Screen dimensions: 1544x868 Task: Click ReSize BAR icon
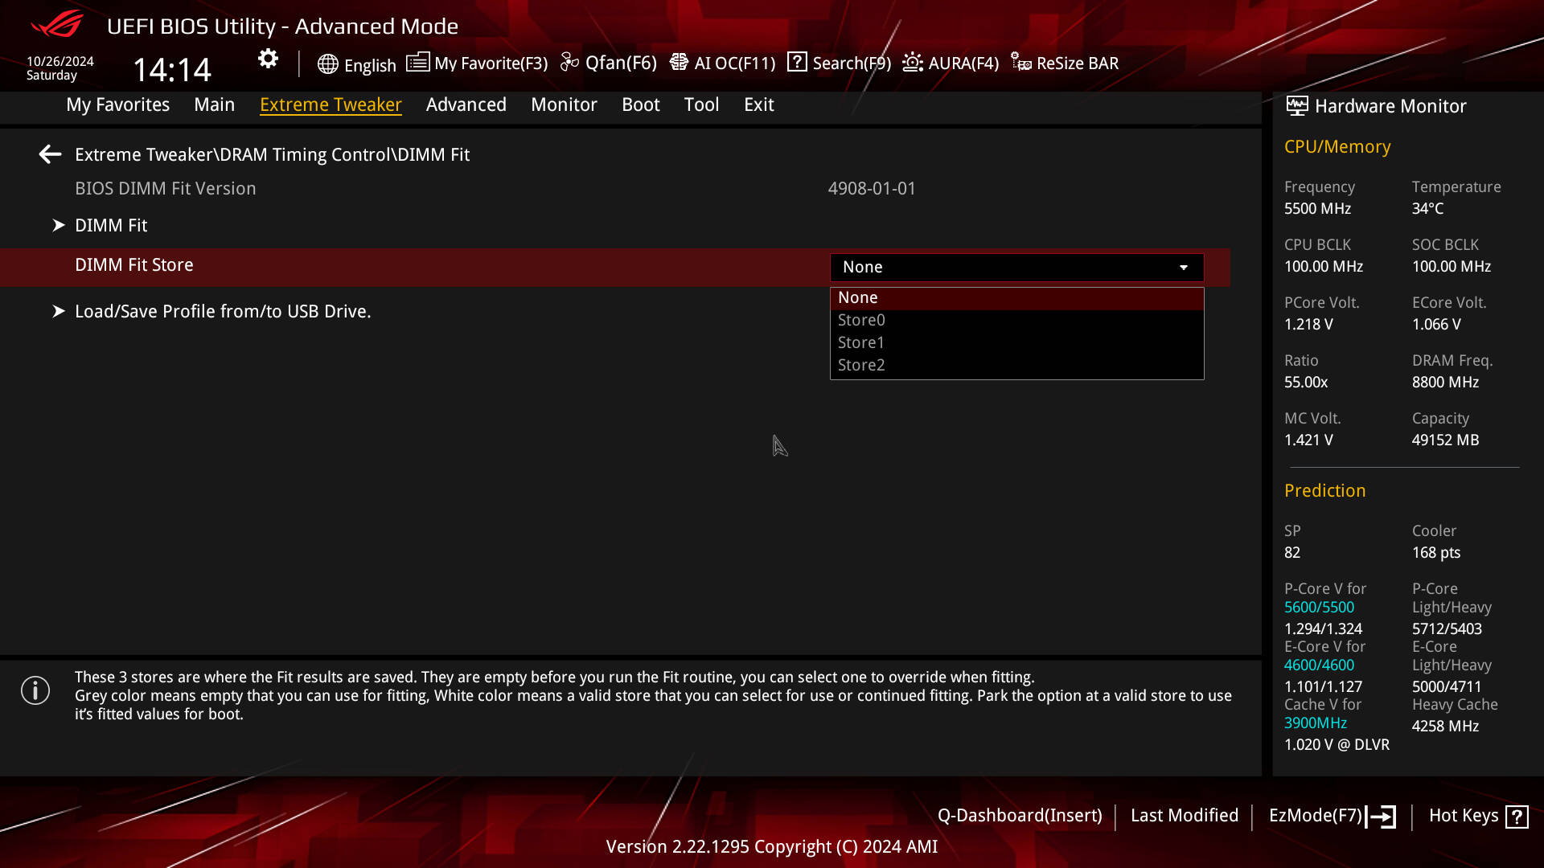click(x=1021, y=63)
